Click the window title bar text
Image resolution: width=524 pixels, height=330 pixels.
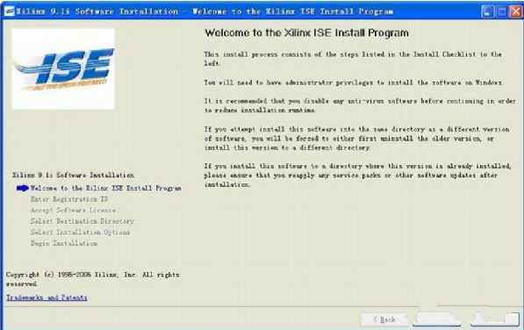coord(205,11)
